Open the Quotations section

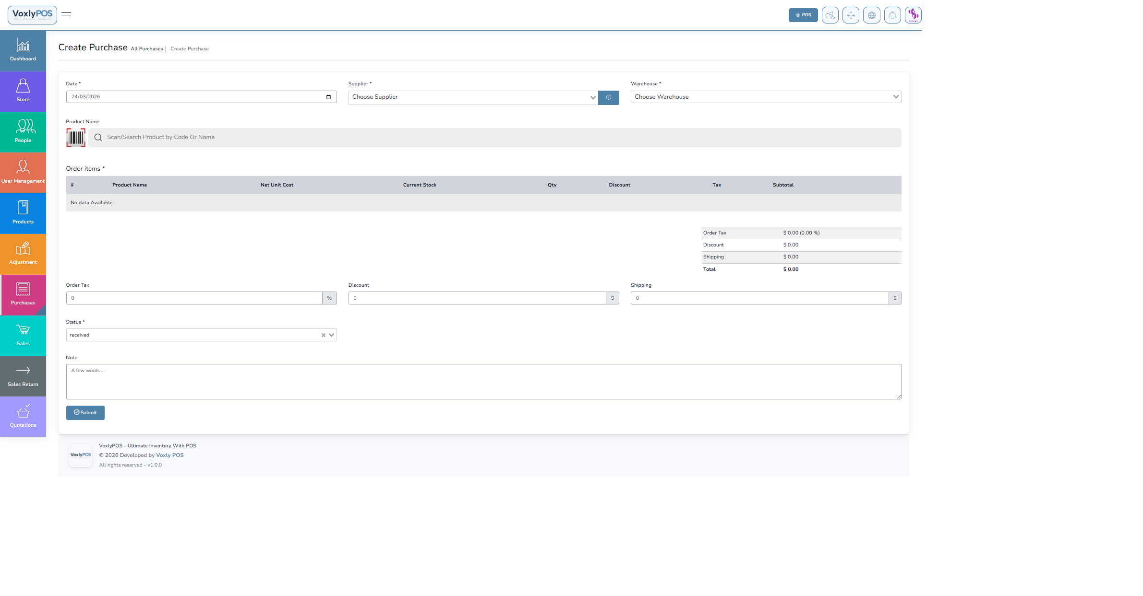pos(23,416)
